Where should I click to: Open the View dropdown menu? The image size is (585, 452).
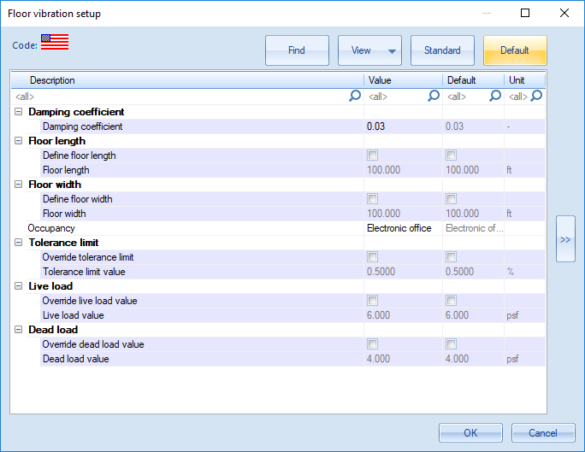(x=369, y=50)
